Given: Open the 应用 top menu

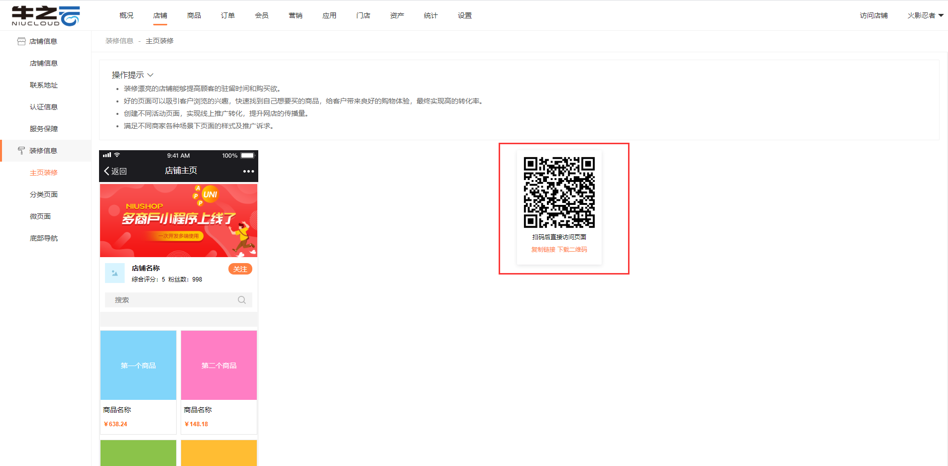Looking at the screenshot, I should [329, 15].
